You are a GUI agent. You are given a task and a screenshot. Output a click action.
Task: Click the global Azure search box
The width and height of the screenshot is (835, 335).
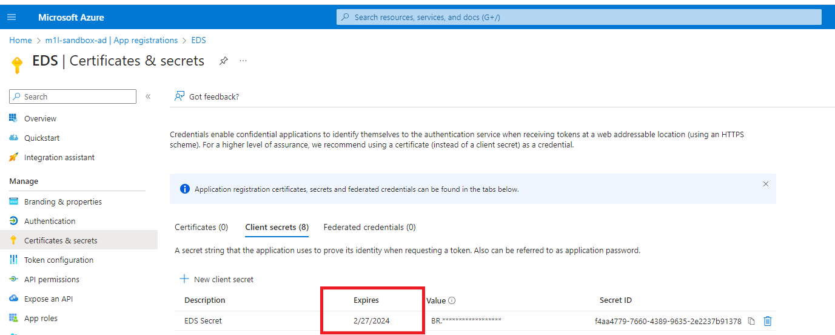click(x=579, y=17)
